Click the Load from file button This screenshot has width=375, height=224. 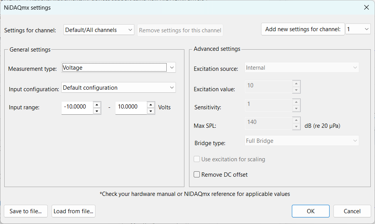[73, 211]
